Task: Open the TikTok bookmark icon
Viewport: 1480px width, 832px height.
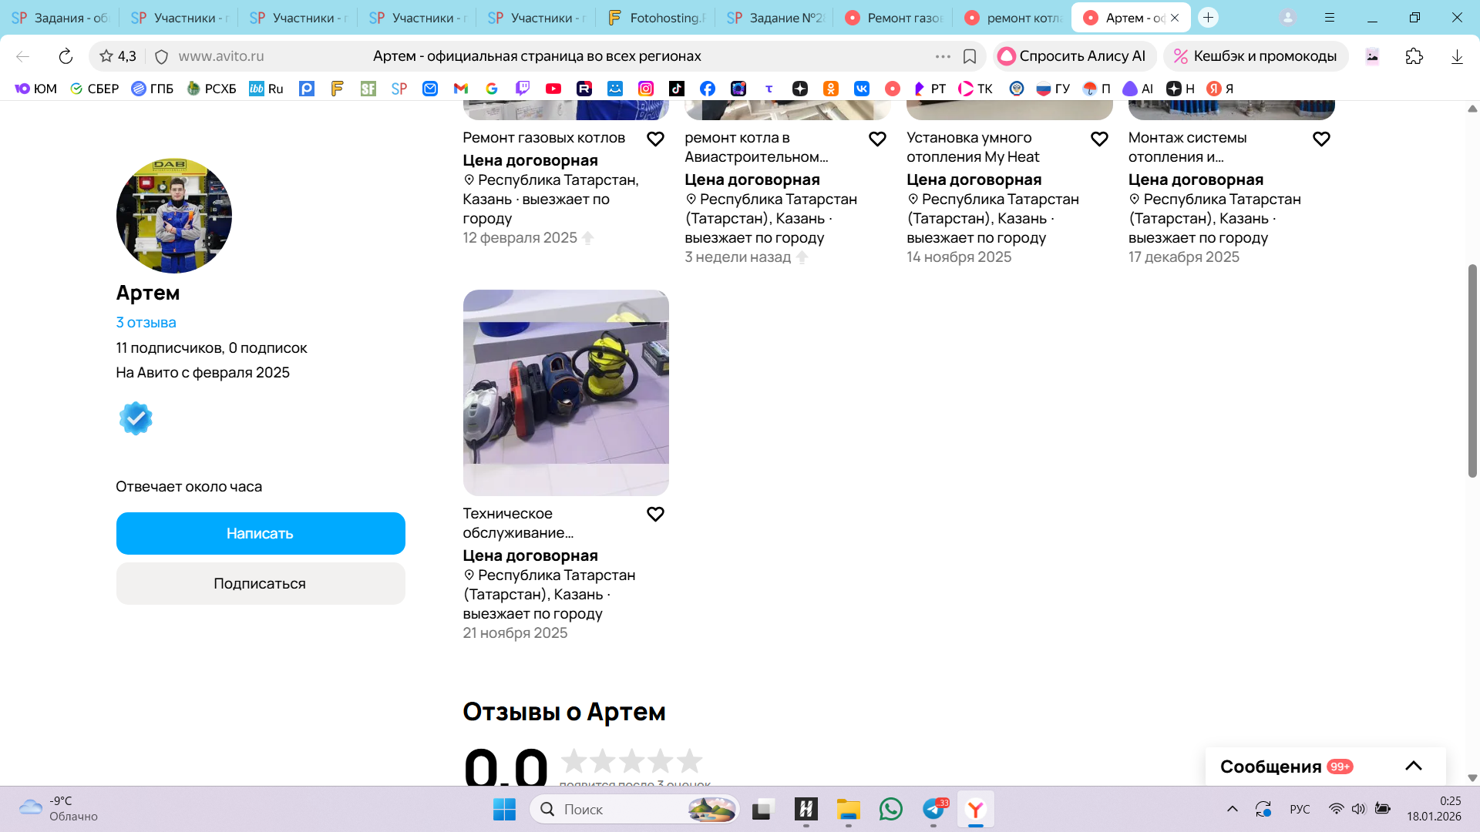Action: 676,89
